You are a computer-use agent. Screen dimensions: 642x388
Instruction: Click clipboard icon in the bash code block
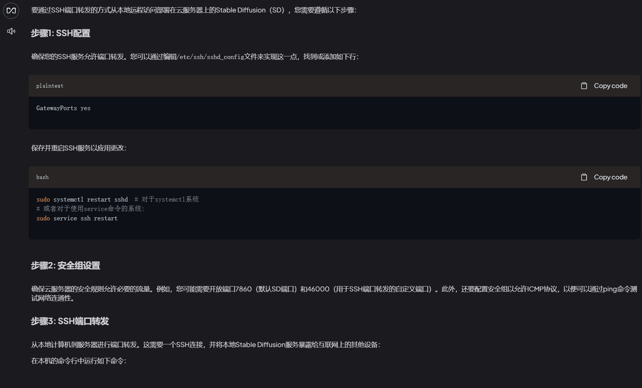coord(584,177)
